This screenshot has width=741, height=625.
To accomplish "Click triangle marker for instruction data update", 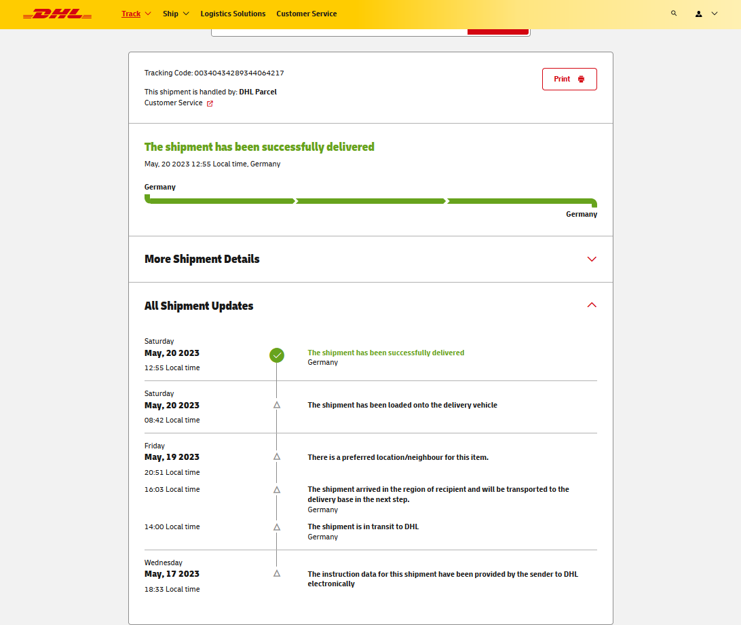I will [277, 573].
